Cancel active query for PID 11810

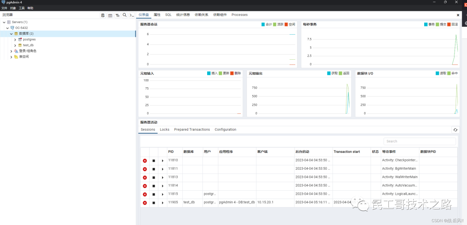pyautogui.click(x=154, y=161)
